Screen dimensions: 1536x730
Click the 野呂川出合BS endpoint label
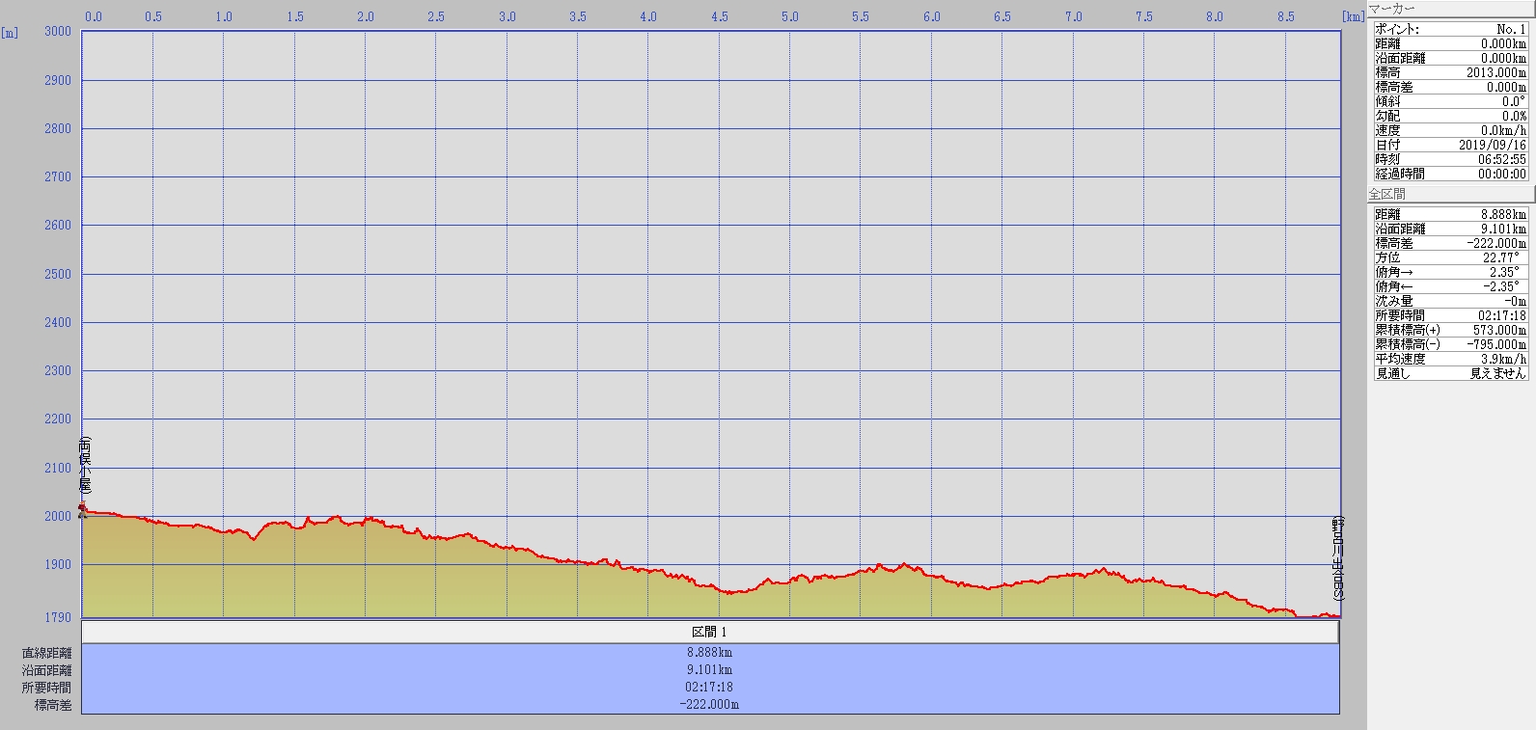click(x=1336, y=559)
